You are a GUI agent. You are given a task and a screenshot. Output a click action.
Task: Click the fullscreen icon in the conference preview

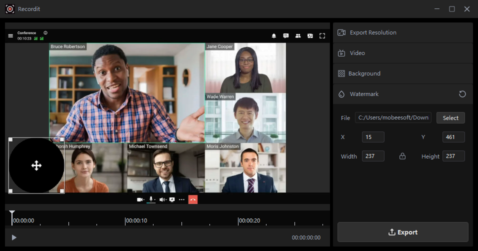tap(322, 36)
